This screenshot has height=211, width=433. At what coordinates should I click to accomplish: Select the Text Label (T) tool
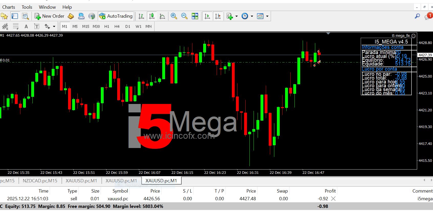pos(37,26)
